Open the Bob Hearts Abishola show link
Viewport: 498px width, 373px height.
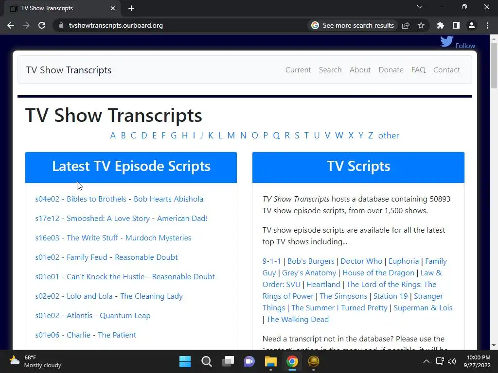click(168, 199)
